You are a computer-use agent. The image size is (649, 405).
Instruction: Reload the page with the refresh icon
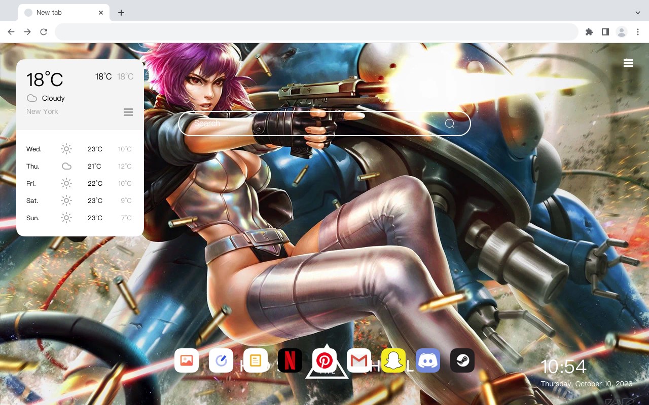(44, 32)
